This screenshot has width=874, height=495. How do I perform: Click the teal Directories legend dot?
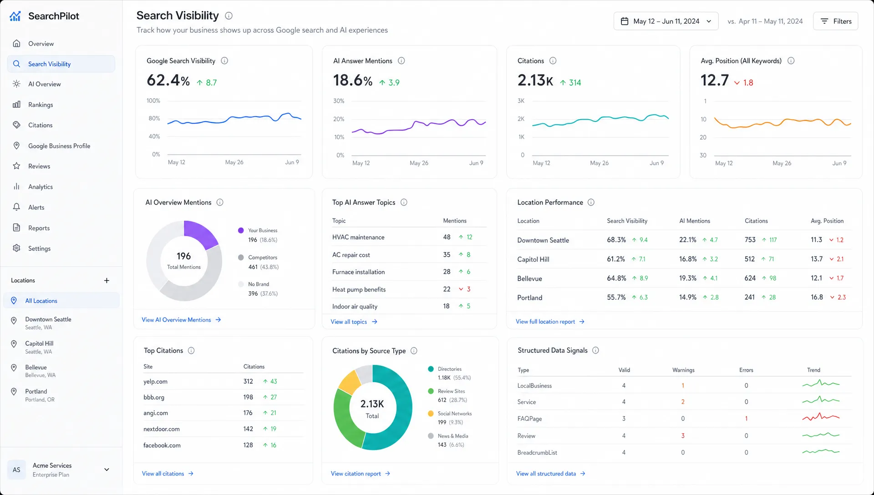tap(431, 369)
